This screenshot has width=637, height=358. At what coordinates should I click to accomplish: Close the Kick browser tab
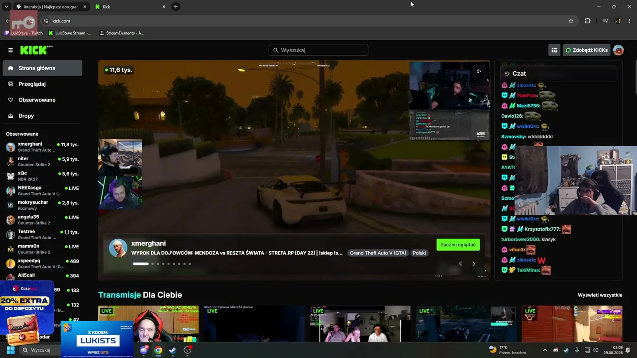pos(164,6)
